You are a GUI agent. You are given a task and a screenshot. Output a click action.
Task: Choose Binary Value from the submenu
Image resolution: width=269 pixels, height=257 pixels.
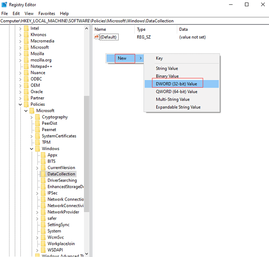coord(182,76)
